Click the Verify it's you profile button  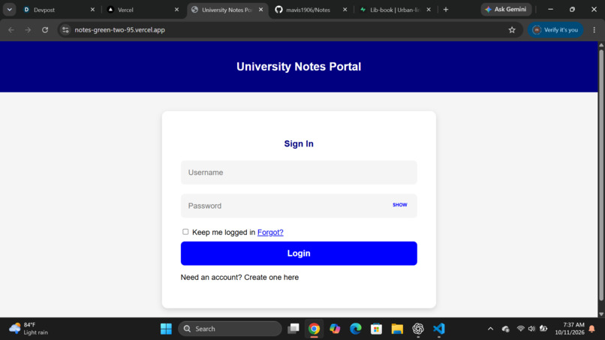point(555,30)
